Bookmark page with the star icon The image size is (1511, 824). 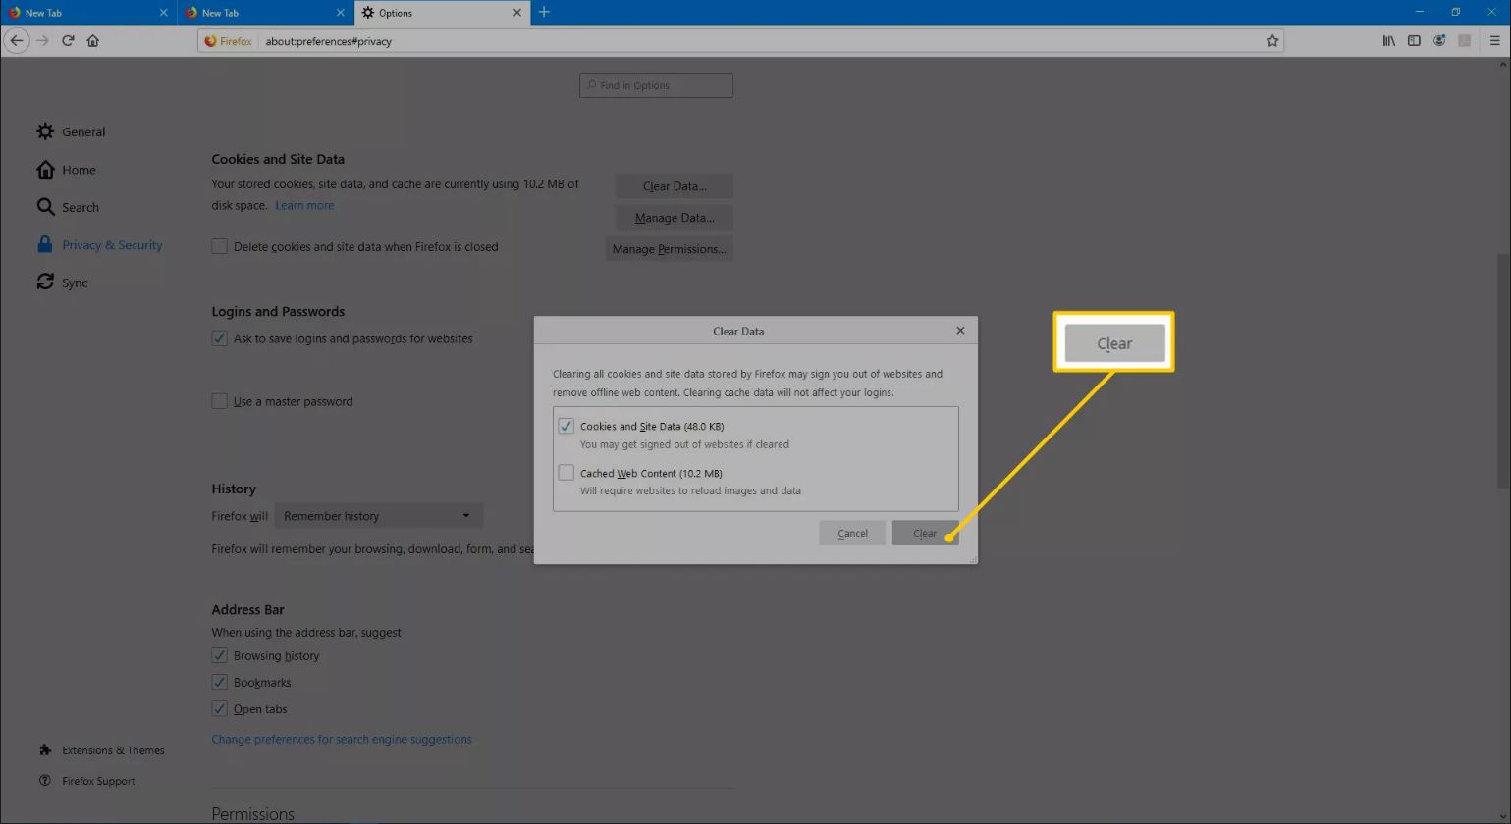[x=1272, y=41]
